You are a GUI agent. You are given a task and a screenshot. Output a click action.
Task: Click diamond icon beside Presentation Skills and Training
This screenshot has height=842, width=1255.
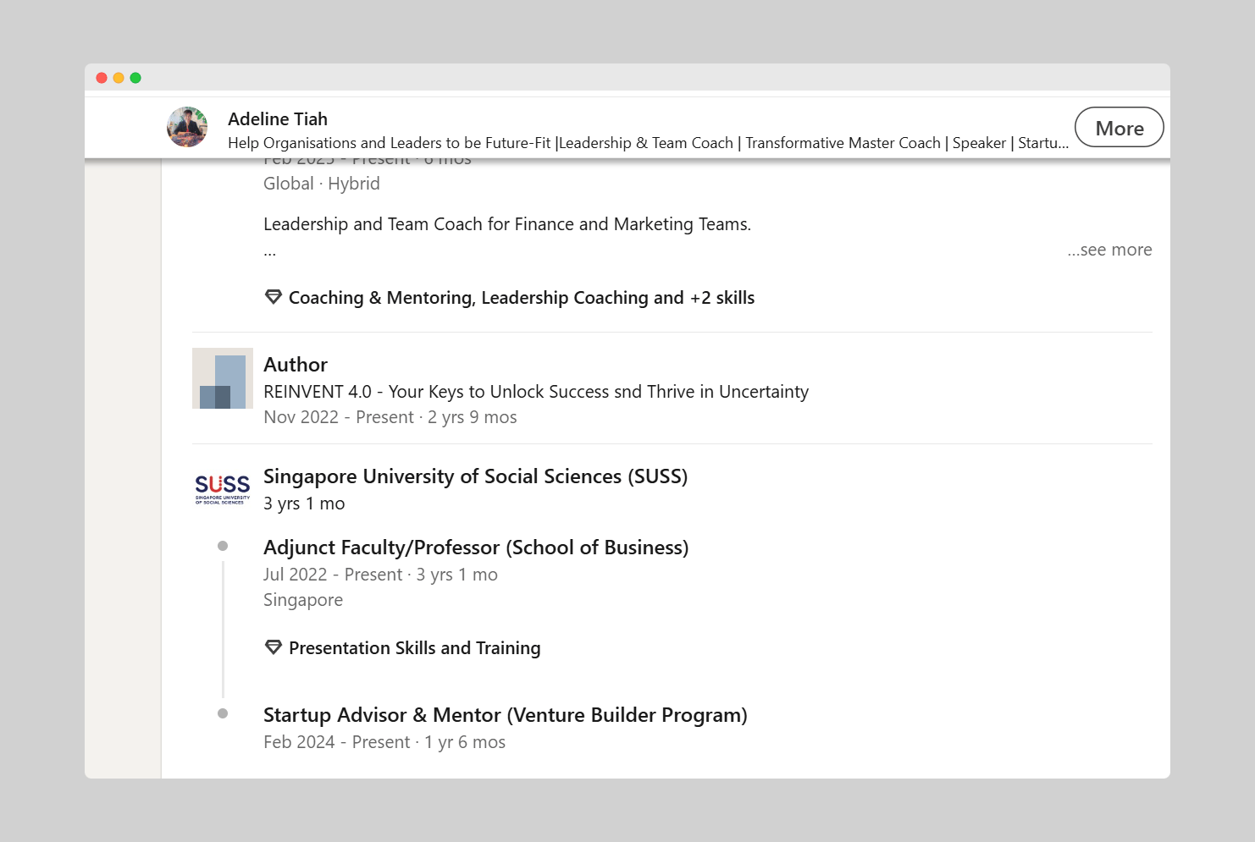[x=273, y=647]
